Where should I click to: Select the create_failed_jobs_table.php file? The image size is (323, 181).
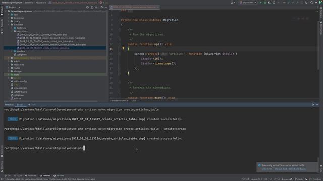(45, 41)
